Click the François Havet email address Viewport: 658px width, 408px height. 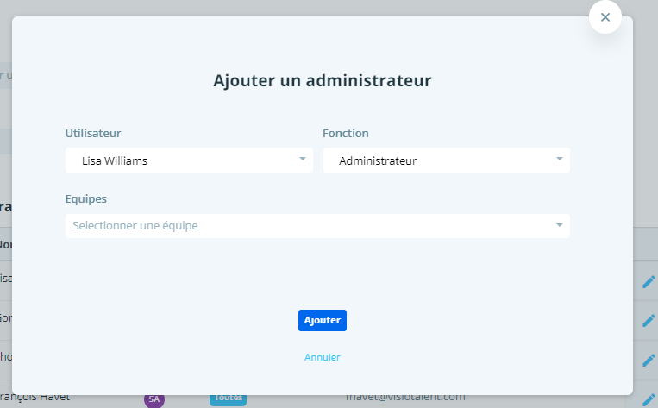tap(400, 398)
